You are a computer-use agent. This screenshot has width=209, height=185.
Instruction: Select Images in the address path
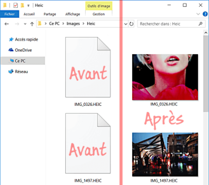(x=73, y=24)
